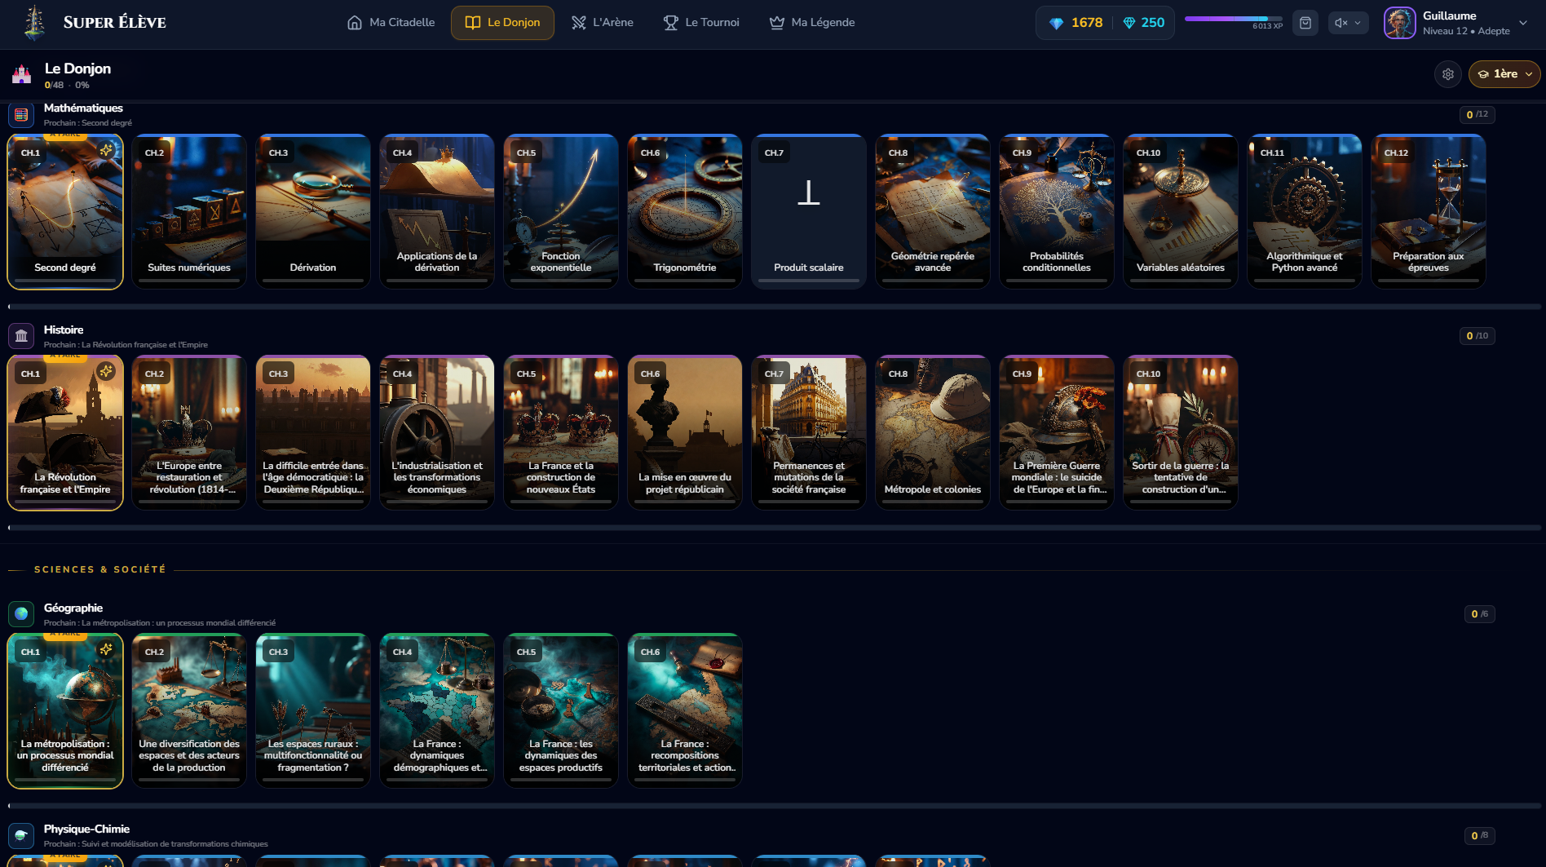Open Ma Légende tab
The width and height of the screenshot is (1546, 867).
tap(812, 23)
